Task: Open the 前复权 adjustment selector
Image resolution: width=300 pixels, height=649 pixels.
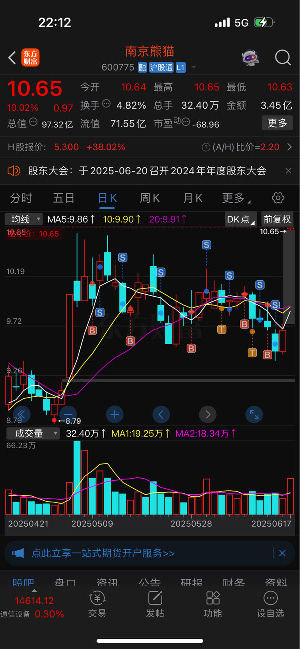Action: point(277,219)
